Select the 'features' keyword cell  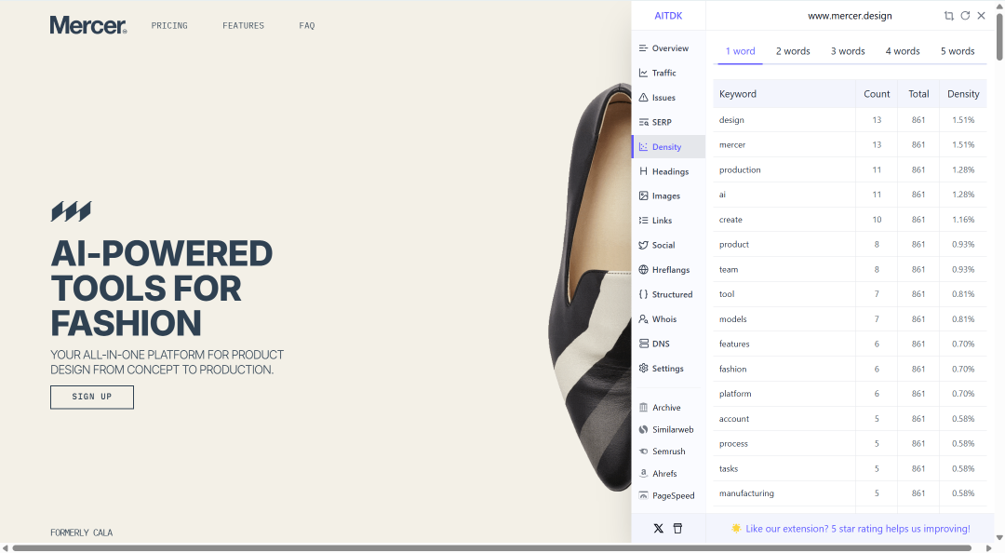tap(784, 344)
